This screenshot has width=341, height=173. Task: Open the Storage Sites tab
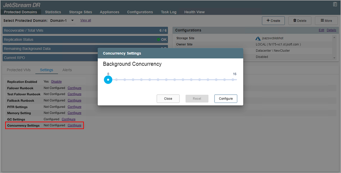click(80, 12)
